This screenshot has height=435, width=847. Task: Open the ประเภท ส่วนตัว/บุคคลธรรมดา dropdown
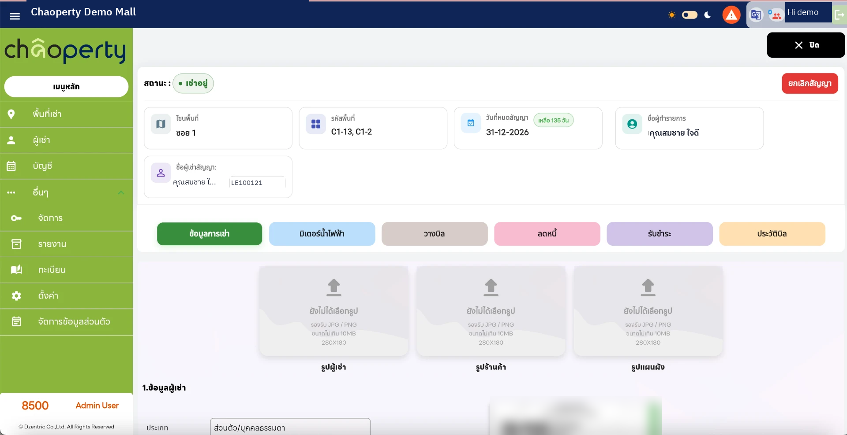pyautogui.click(x=290, y=427)
